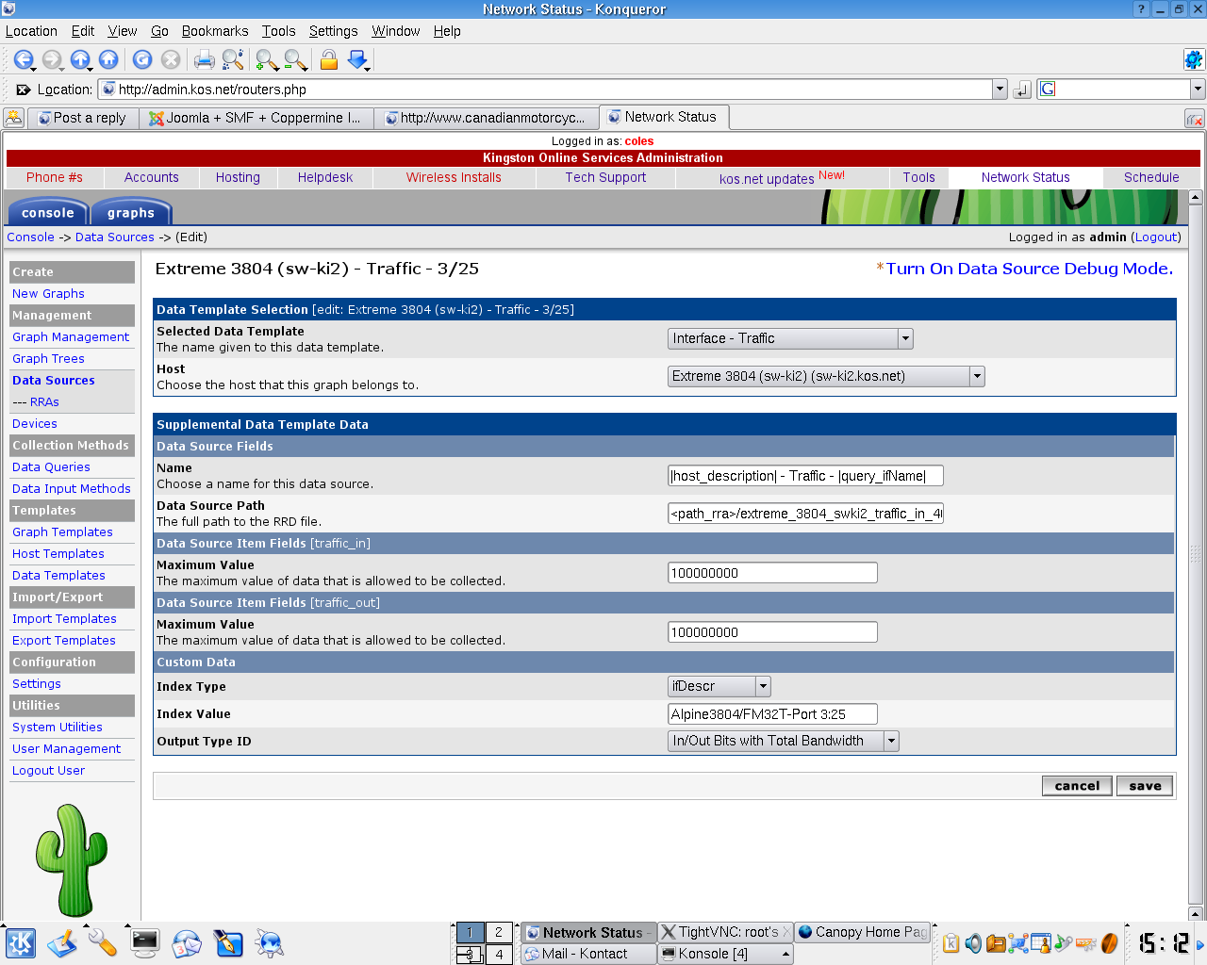Open the Host dropdown
Screen dimensions: 1207x965
[826, 376]
